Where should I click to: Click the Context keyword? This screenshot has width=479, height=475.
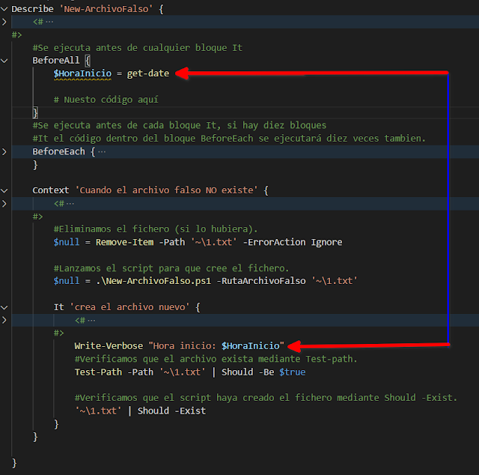pos(51,190)
